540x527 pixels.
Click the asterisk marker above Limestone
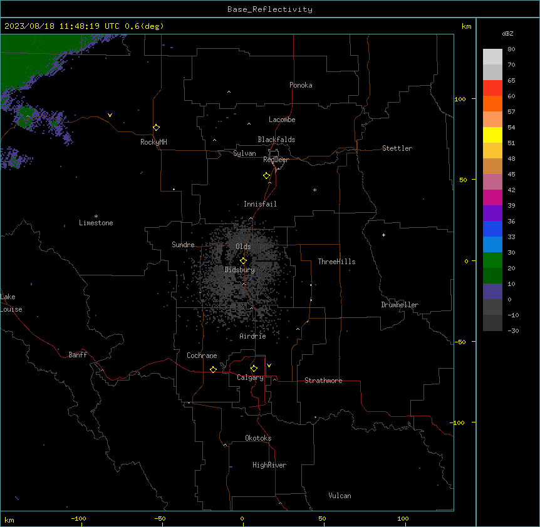click(96, 217)
